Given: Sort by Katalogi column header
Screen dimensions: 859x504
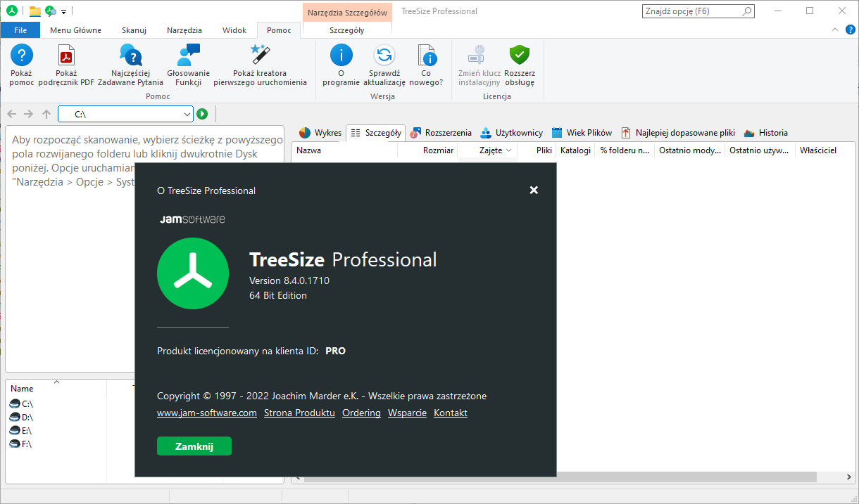Looking at the screenshot, I should point(575,150).
